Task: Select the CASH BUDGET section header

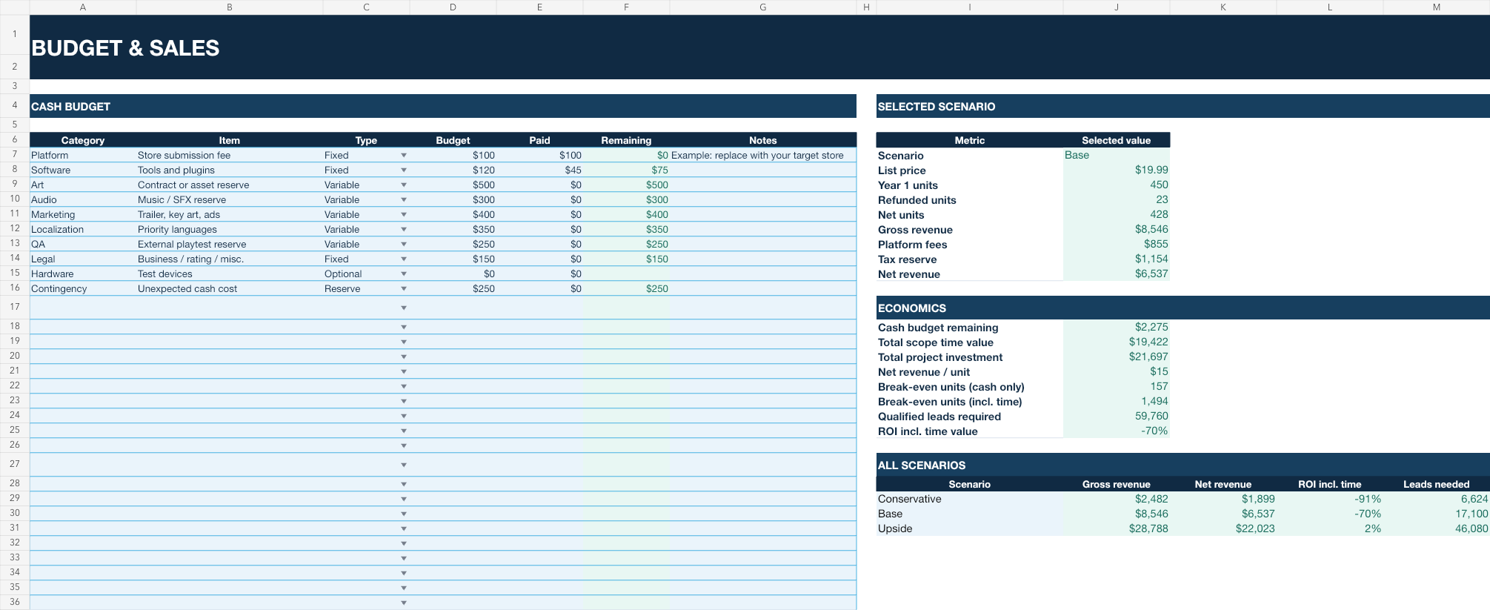Action: pyautogui.click(x=443, y=106)
